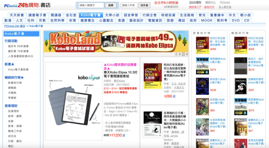
Task: Open the DVD category tab
Action: click(236, 20)
